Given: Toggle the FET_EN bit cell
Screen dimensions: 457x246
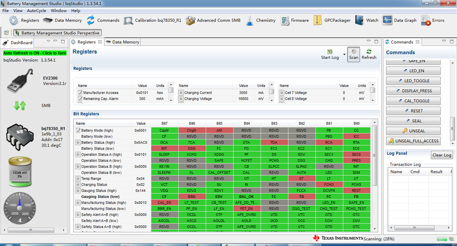Looking at the screenshot, I should pyautogui.click(x=247, y=208).
